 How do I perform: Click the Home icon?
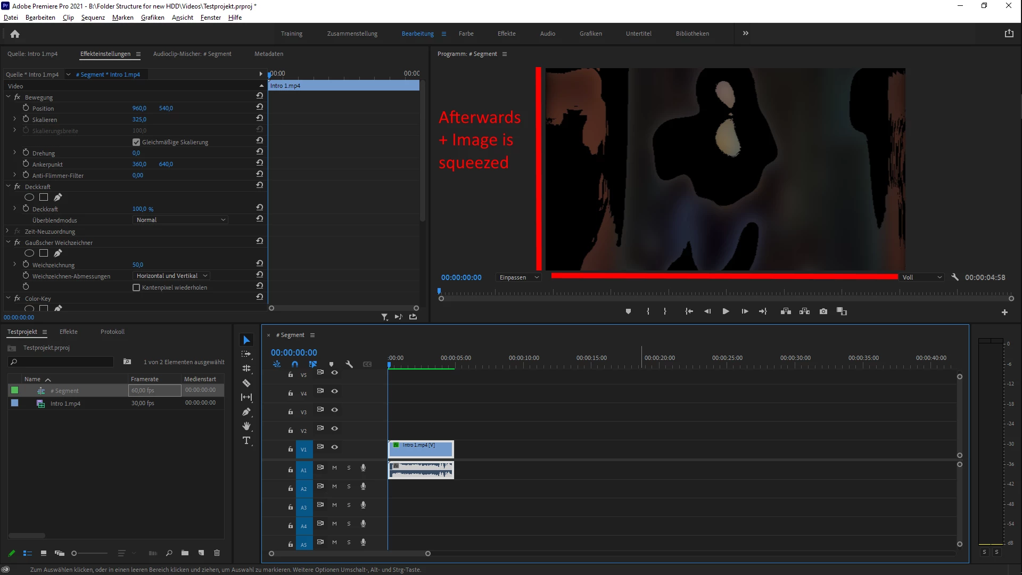[x=15, y=34]
